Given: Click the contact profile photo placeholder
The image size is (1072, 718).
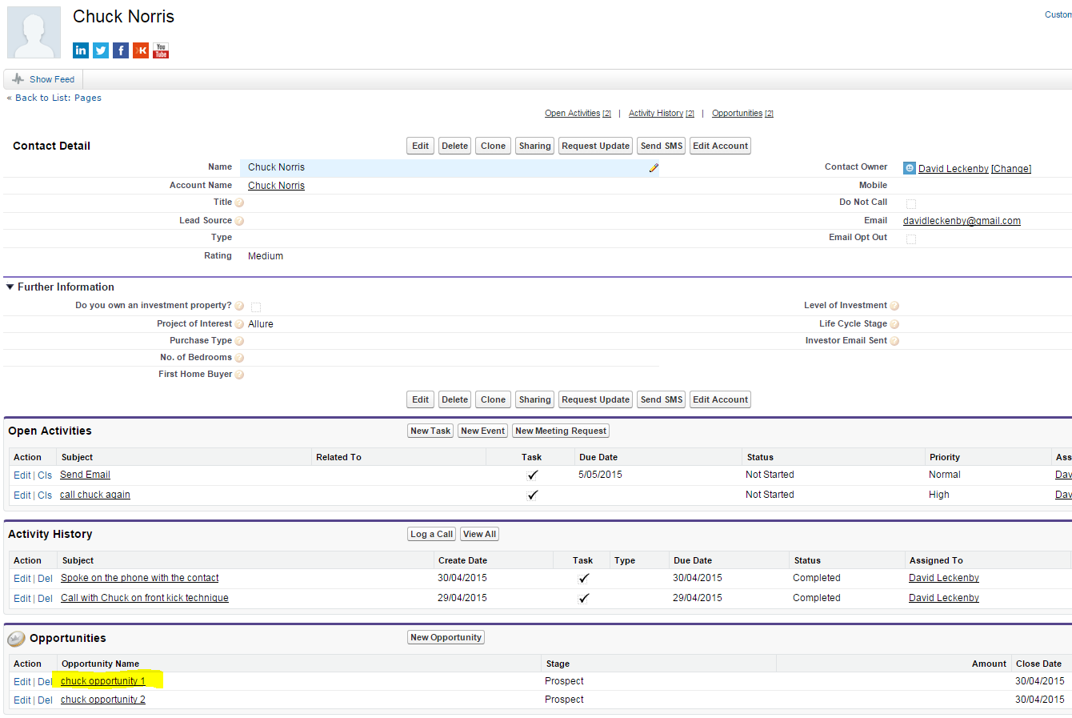Looking at the screenshot, I should (34, 33).
